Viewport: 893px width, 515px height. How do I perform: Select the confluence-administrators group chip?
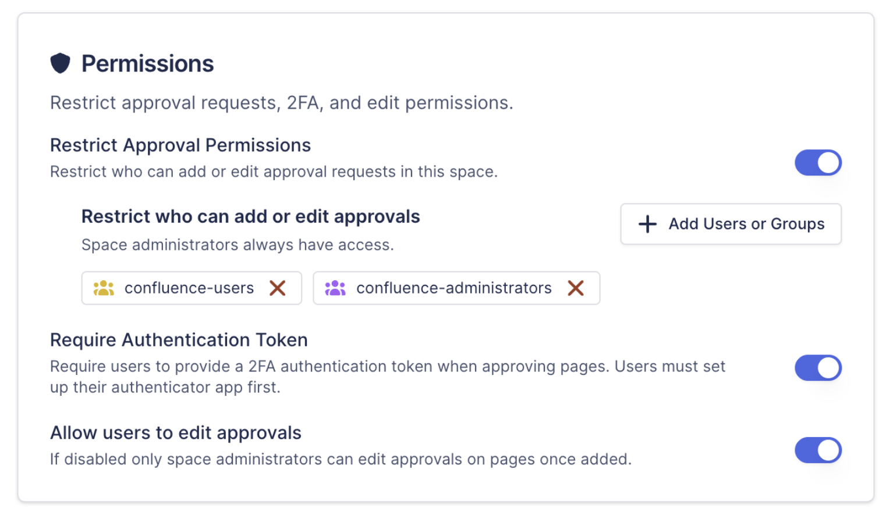pyautogui.click(x=454, y=288)
